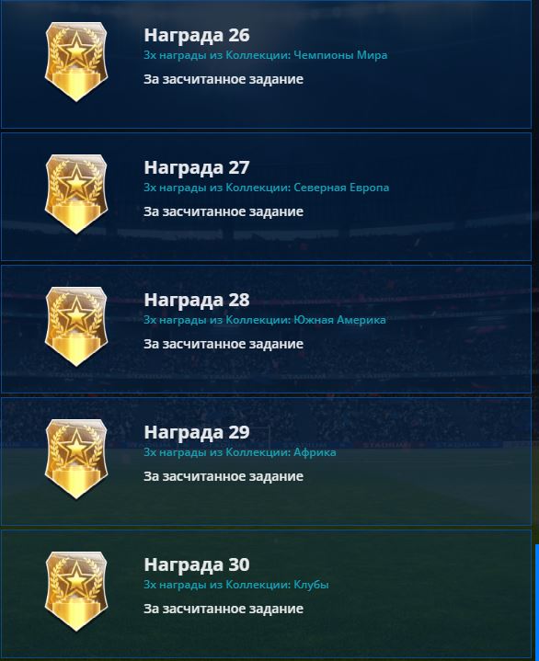Click the gold star badge for Награда 26

coord(76,62)
